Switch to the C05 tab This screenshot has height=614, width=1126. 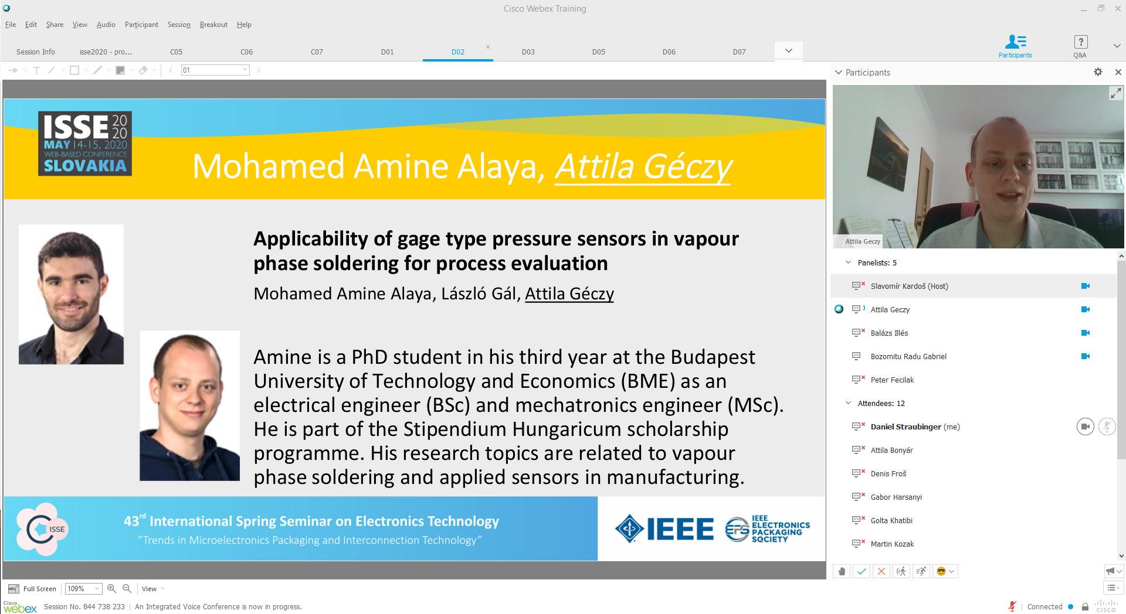coord(176,52)
